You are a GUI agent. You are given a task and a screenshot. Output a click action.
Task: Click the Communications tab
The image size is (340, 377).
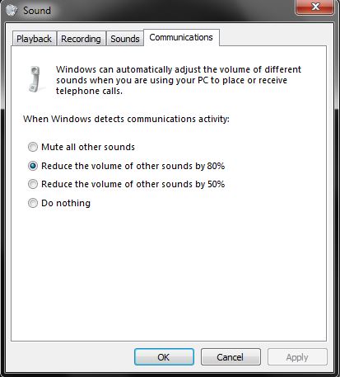181,37
